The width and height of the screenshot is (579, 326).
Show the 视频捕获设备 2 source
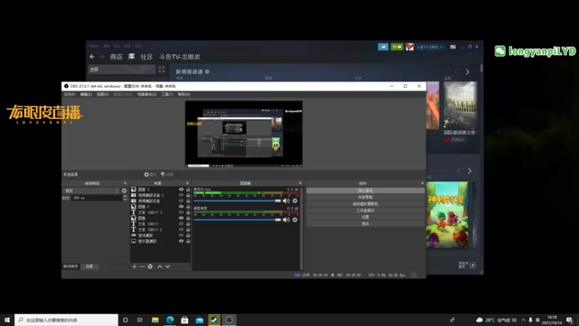(181, 195)
